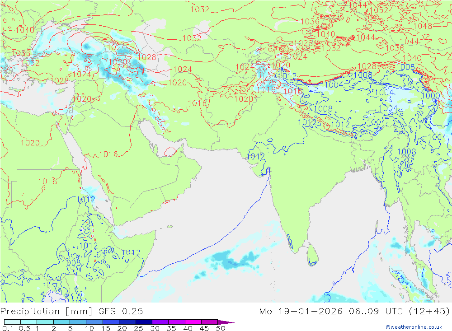Viewport: 452px width, 331px height.
Task: Click the 45–50 mm legend swatch
Action: (209, 322)
